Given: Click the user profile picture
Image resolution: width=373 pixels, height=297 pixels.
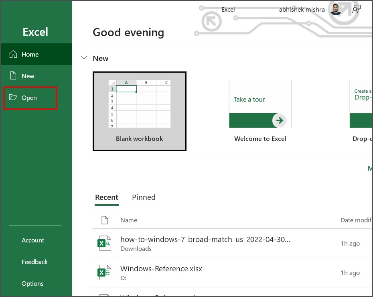Looking at the screenshot, I should point(336,10).
